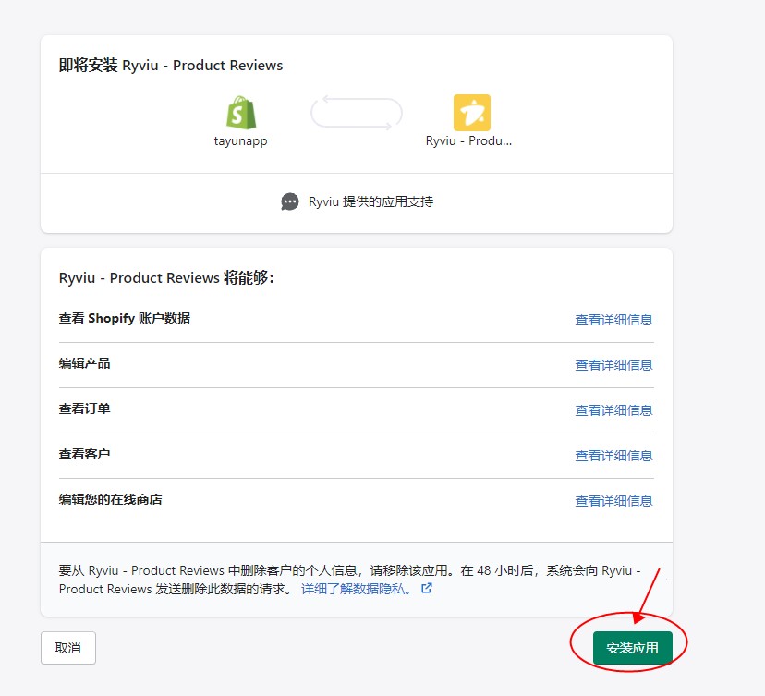View details for 编辑产品 permission
The width and height of the screenshot is (765, 696).
[x=613, y=365]
